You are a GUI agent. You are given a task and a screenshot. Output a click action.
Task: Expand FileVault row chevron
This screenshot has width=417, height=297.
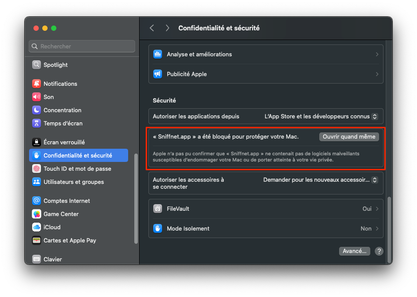point(377,209)
